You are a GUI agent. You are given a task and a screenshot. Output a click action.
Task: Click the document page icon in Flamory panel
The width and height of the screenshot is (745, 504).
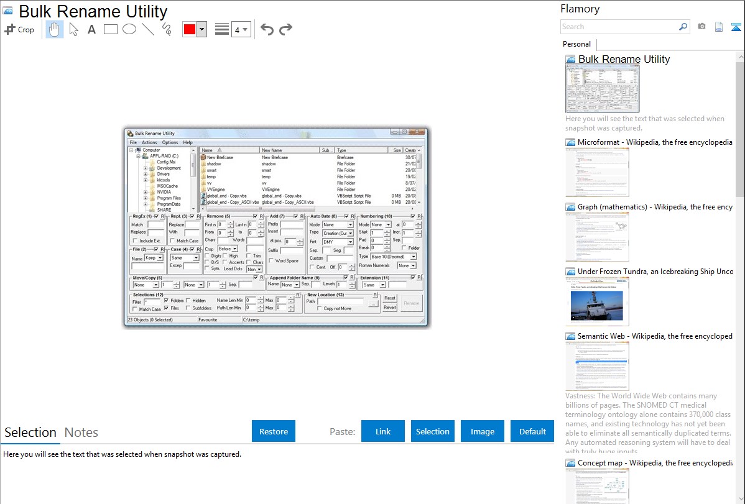tap(719, 27)
